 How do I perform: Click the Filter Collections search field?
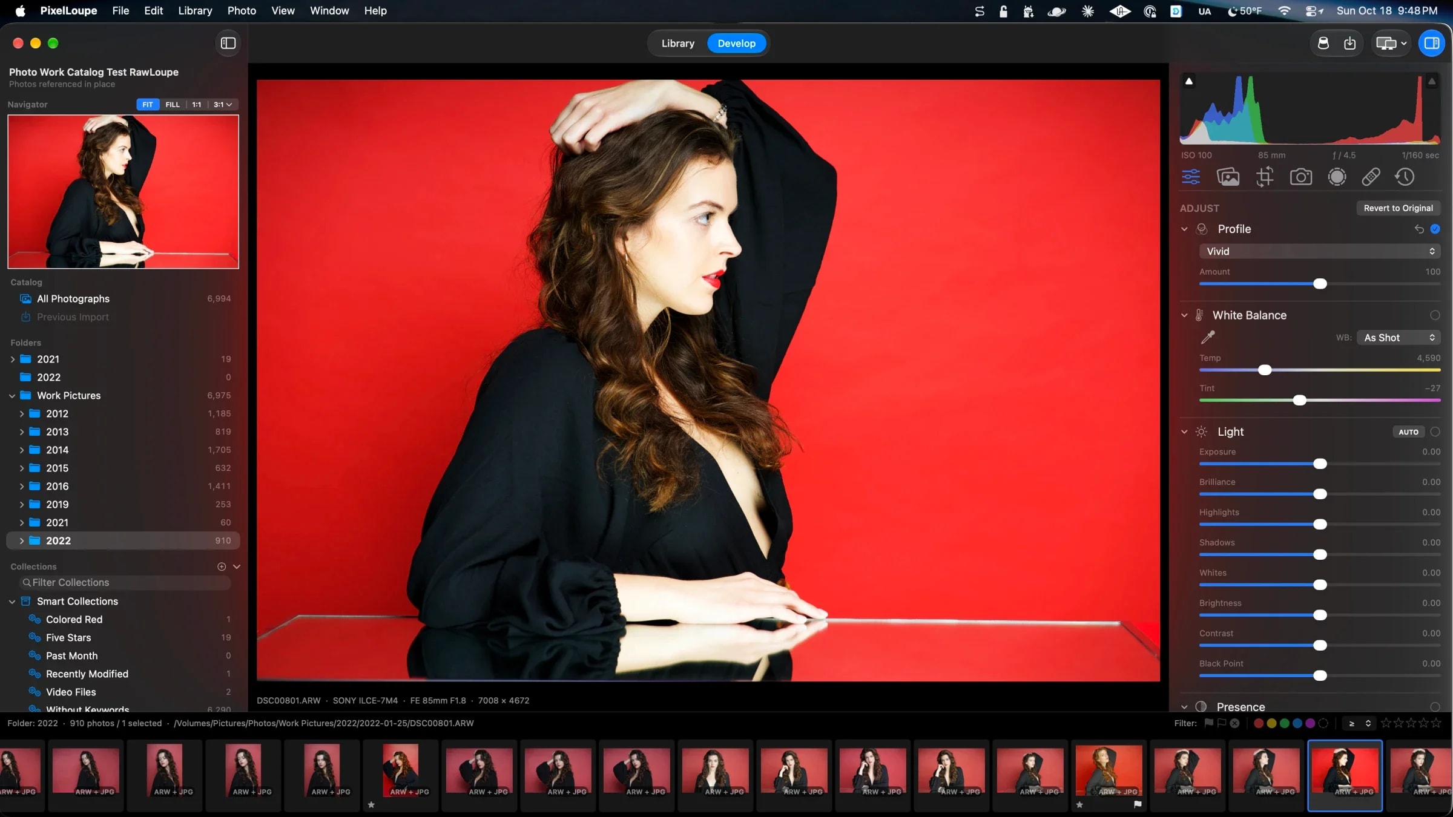click(x=125, y=583)
